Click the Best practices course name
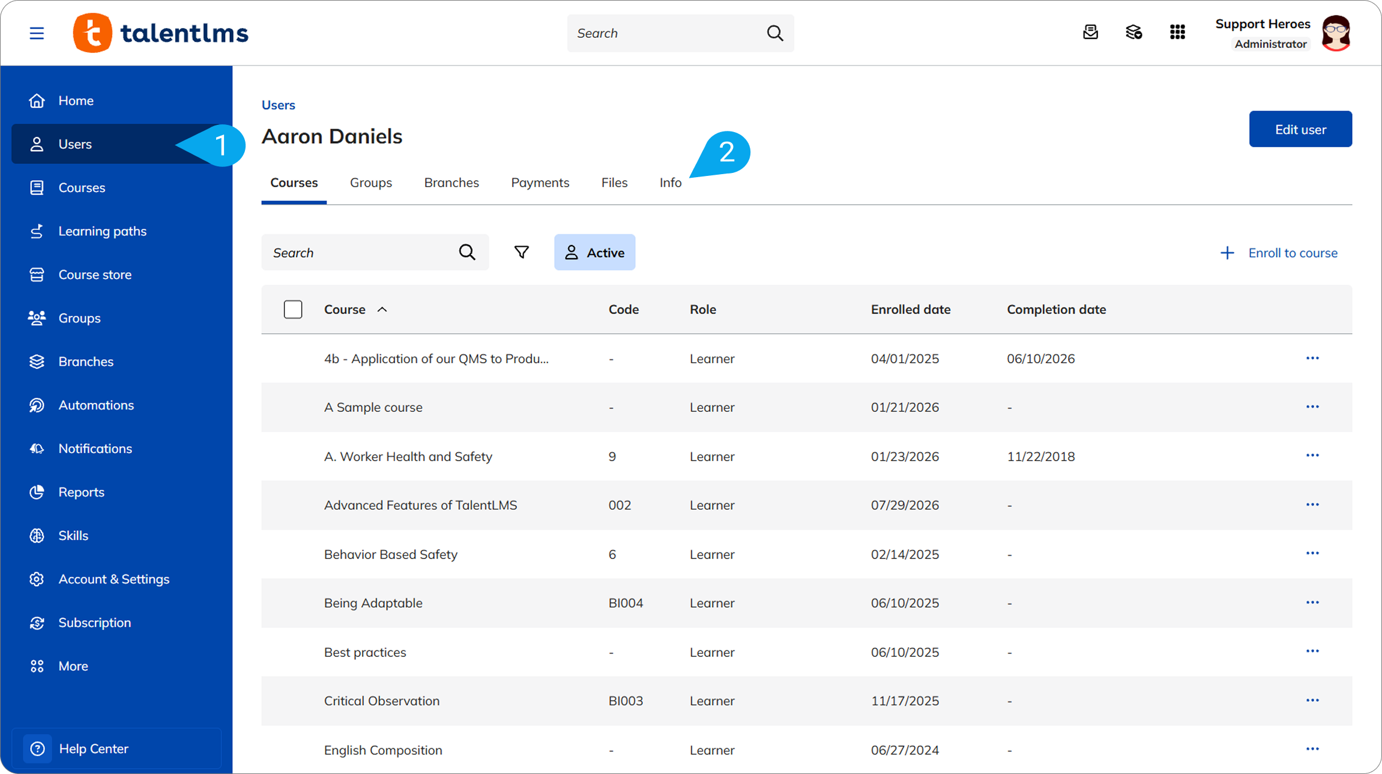Screen dimensions: 1382x774 pos(365,652)
